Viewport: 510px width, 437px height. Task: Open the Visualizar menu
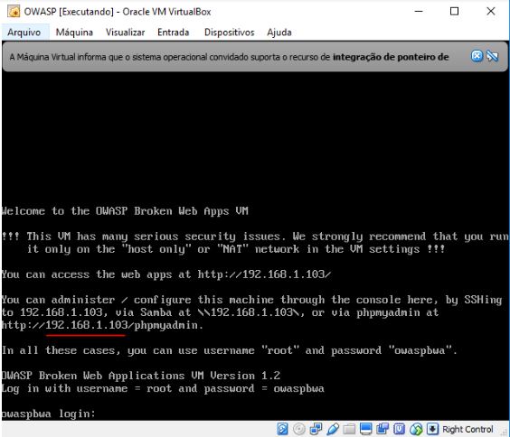[x=125, y=33]
